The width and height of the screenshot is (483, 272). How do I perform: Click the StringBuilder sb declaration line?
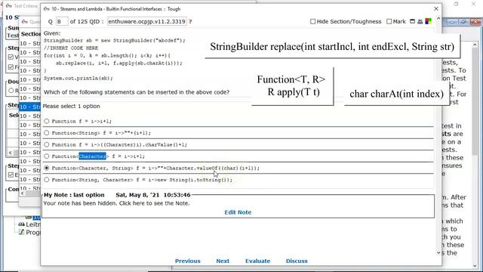coord(115,40)
